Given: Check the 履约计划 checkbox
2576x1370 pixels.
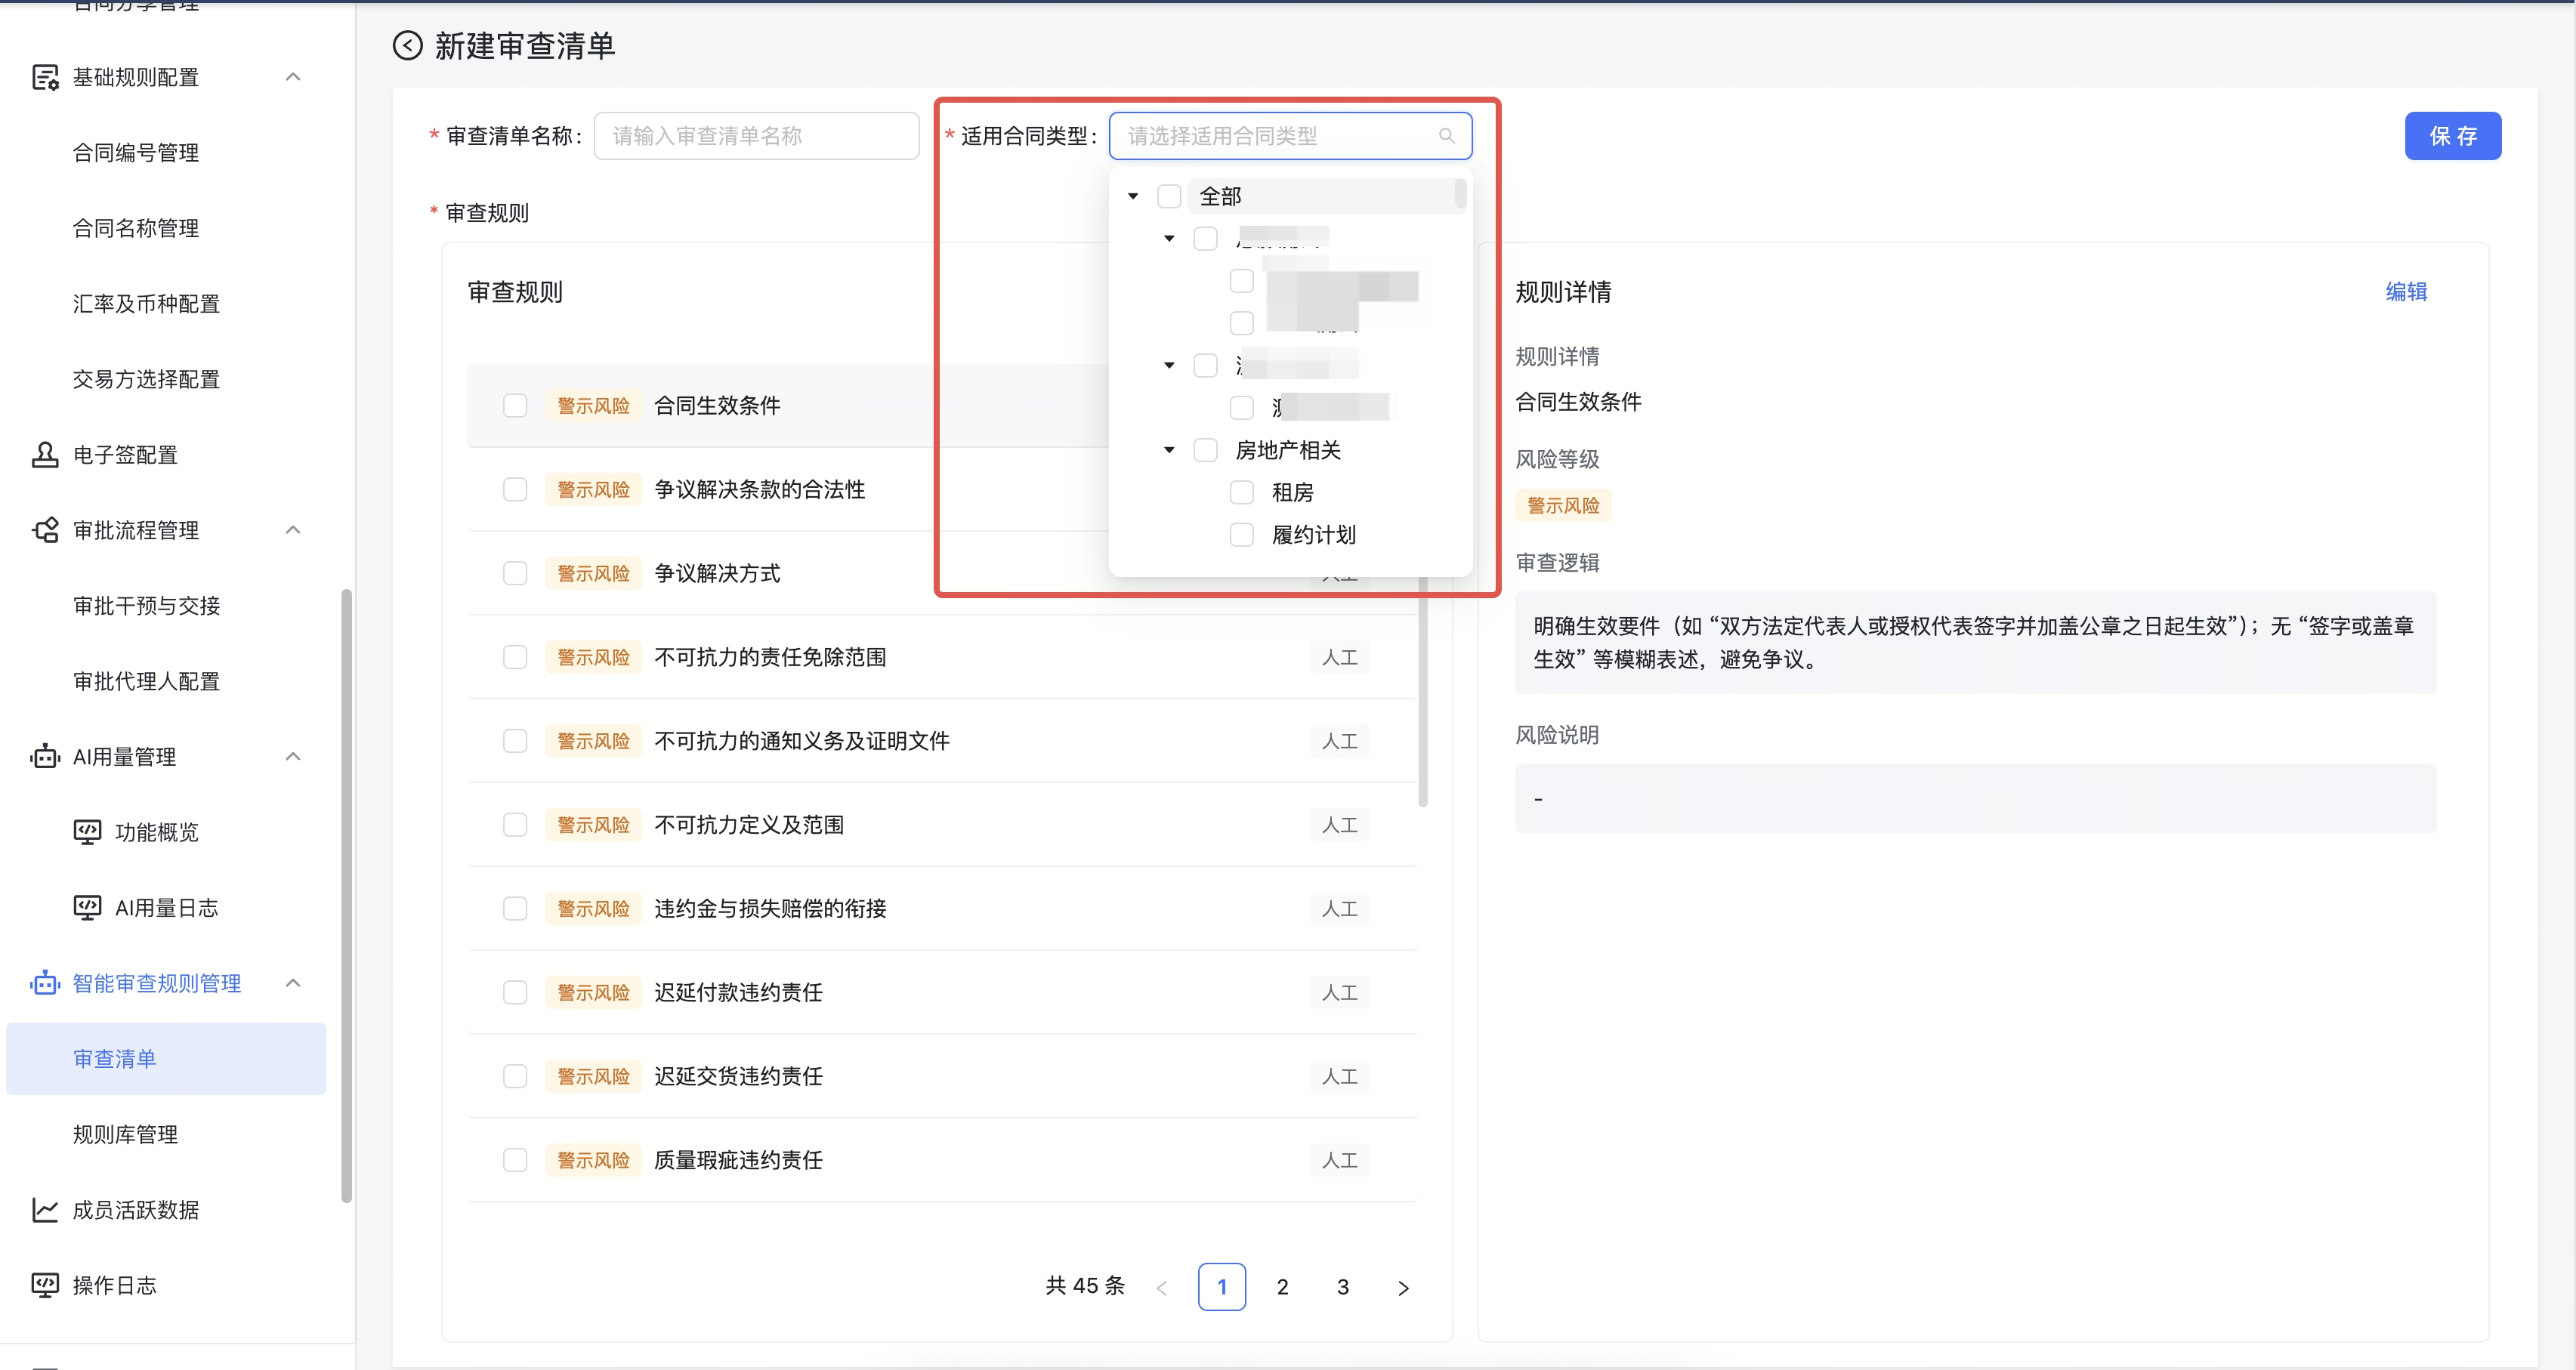Looking at the screenshot, I should (x=1242, y=535).
